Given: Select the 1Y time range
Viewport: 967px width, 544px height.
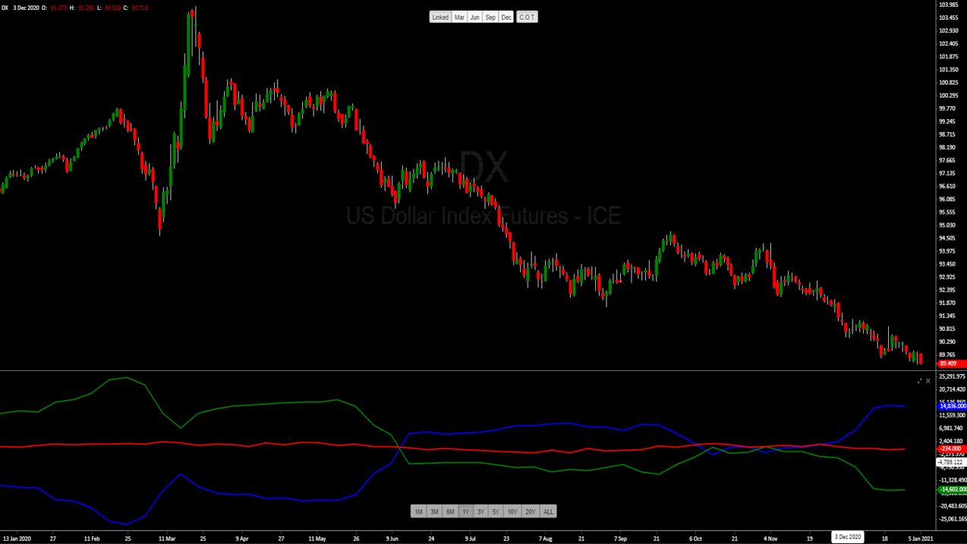Looking at the screenshot, I should coord(465,511).
